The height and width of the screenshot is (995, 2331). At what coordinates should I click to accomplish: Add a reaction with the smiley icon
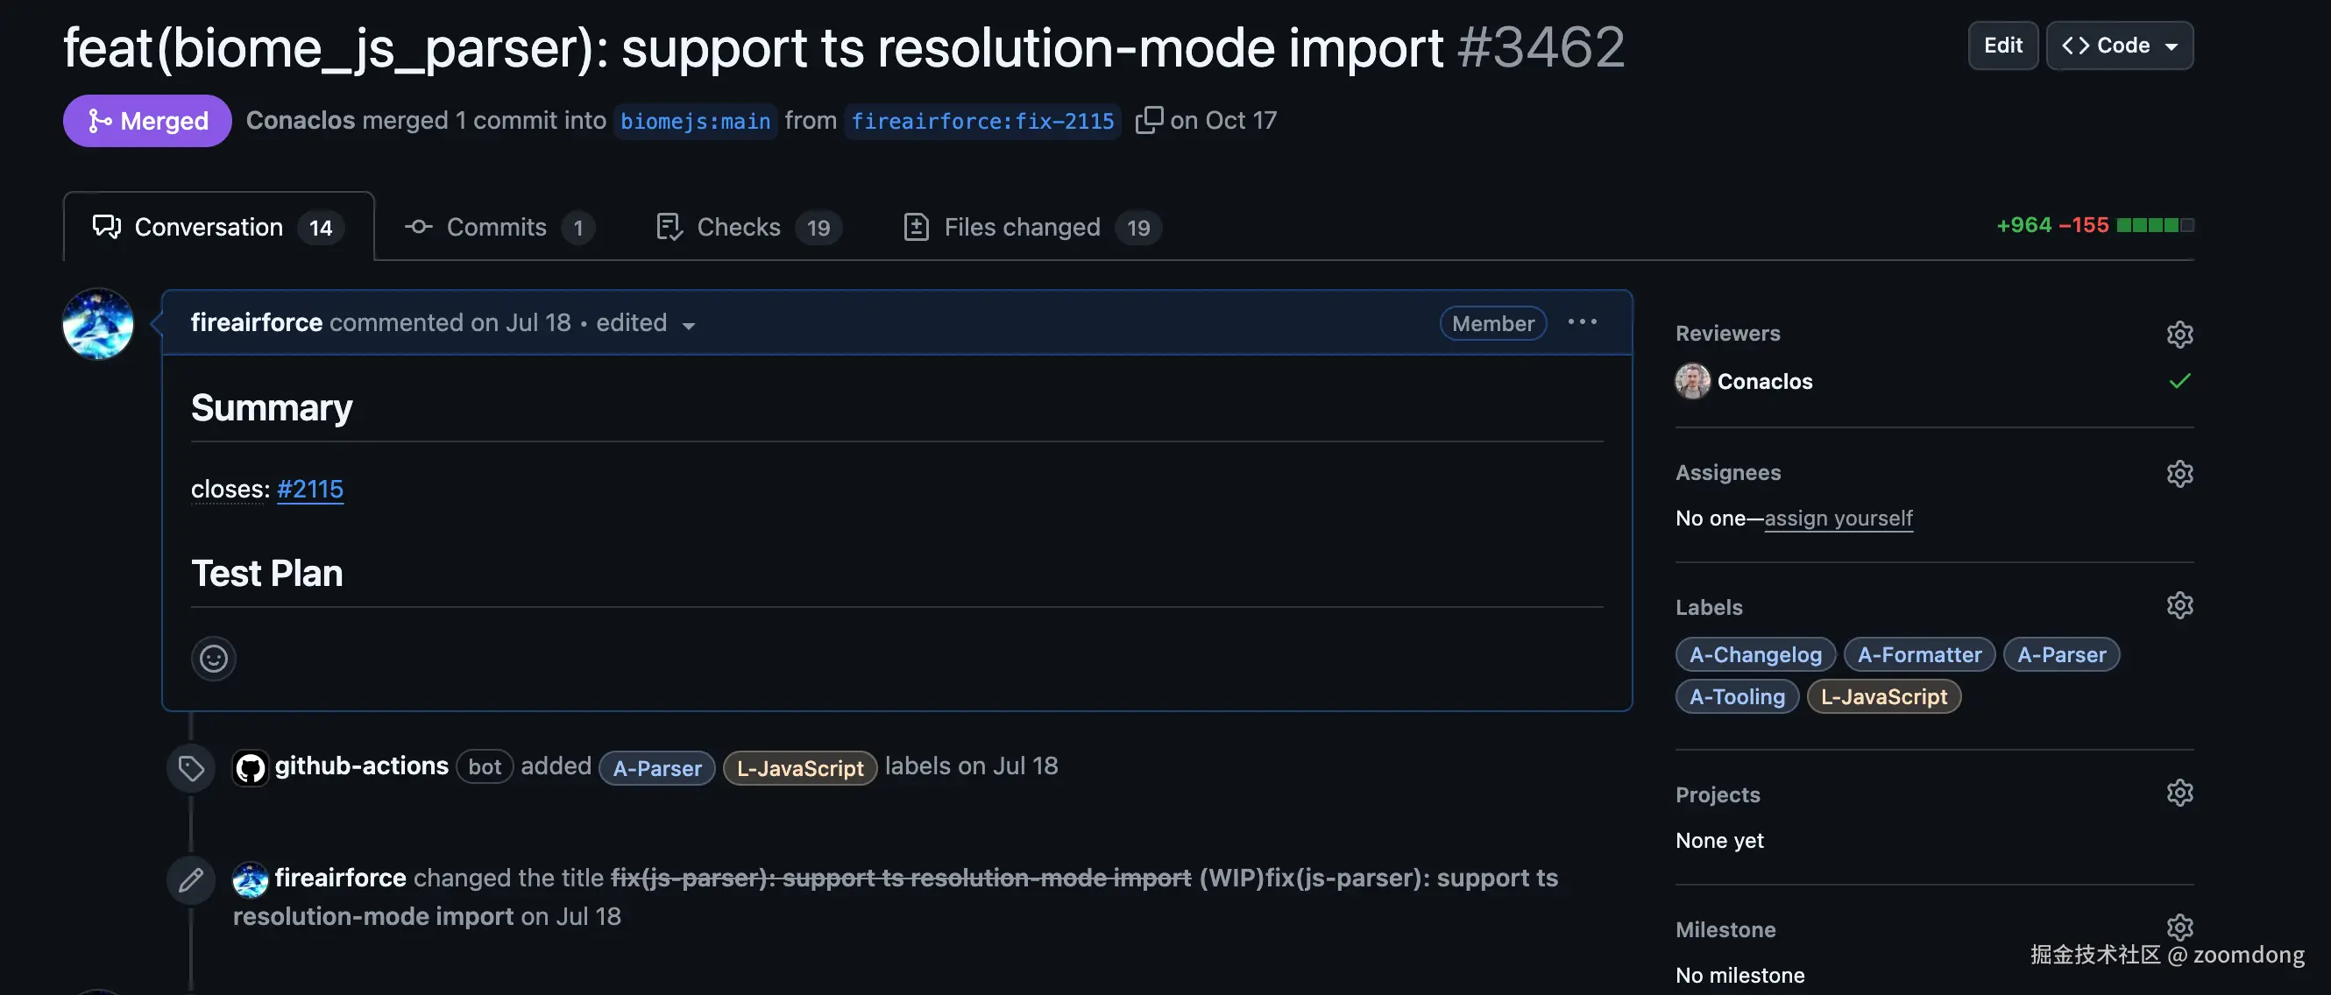point(214,659)
